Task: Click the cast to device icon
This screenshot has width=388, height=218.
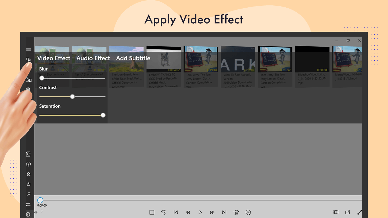Action: (x=347, y=212)
